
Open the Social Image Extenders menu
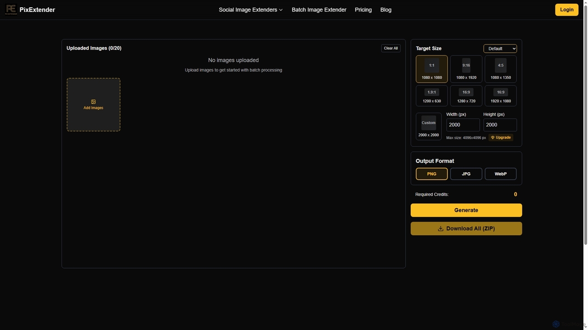251,10
